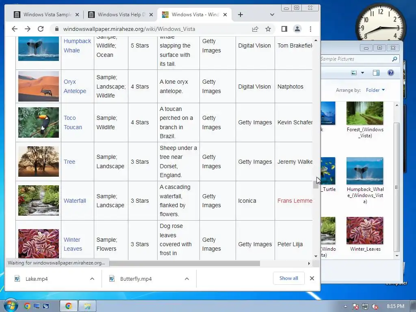Toggle the Explorer preview pane
Image resolution: width=416 pixels, height=312 pixels.
coord(376,73)
